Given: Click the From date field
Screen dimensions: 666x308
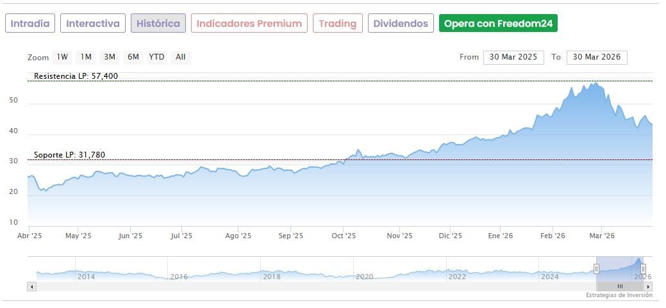Looking at the screenshot, I should [513, 57].
